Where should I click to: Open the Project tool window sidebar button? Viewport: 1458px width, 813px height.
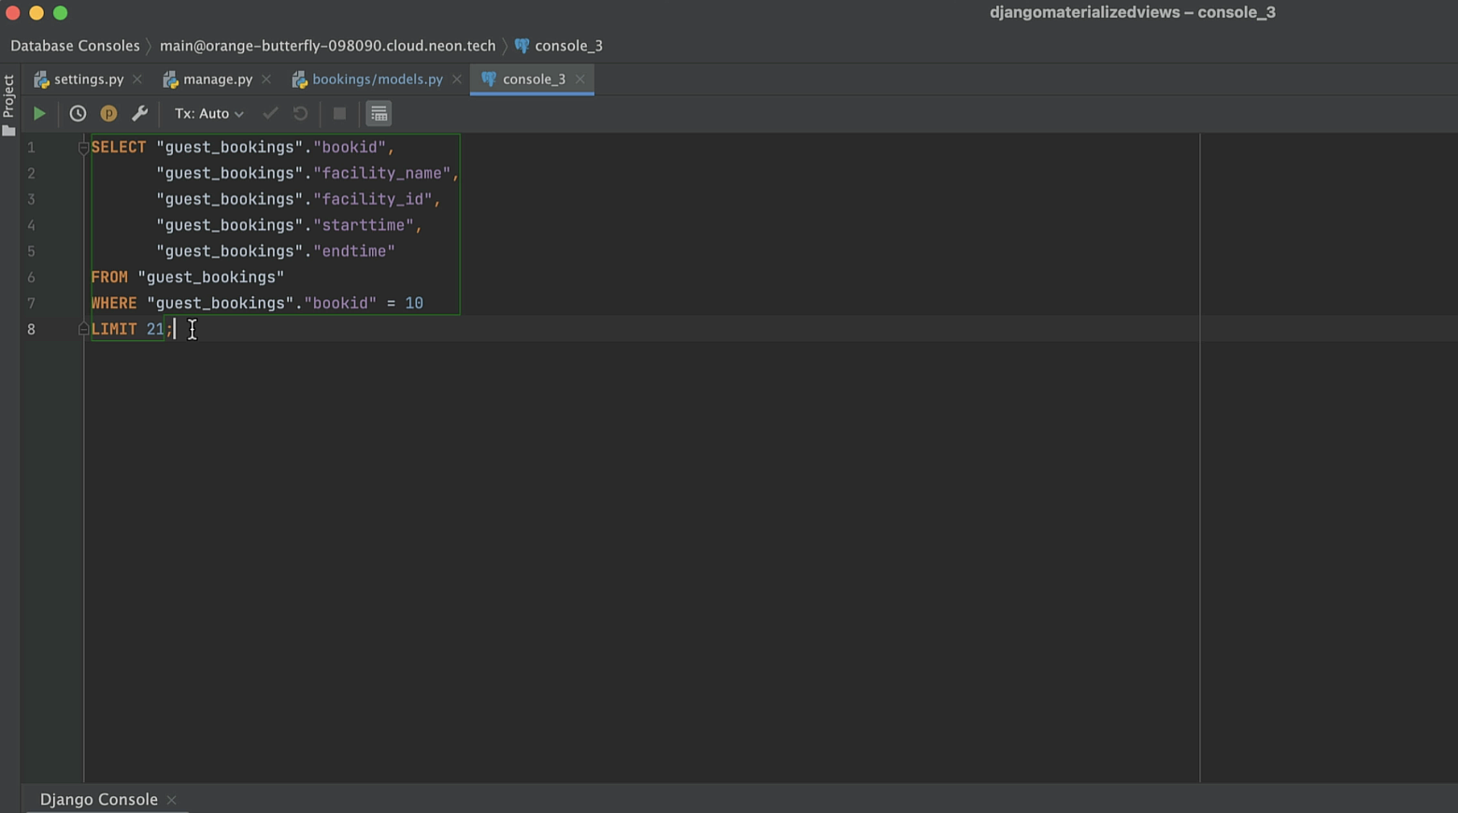(8, 105)
